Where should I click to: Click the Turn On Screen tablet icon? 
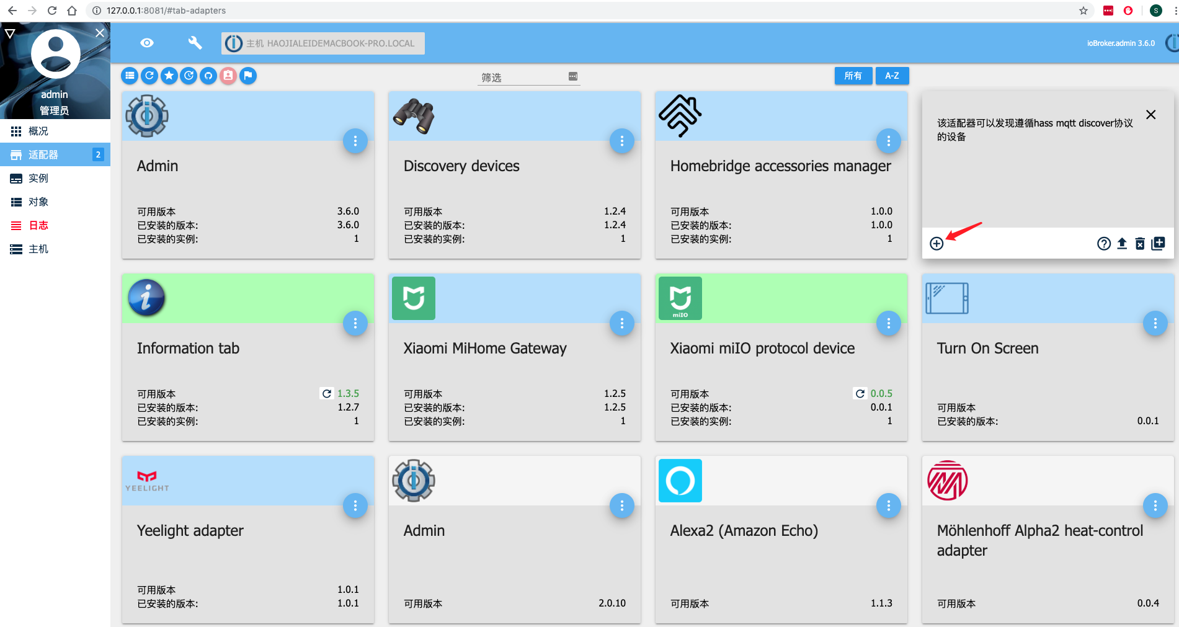coord(947,298)
